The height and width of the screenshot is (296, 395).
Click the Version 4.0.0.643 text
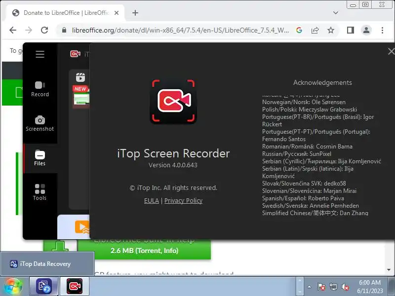point(173,165)
